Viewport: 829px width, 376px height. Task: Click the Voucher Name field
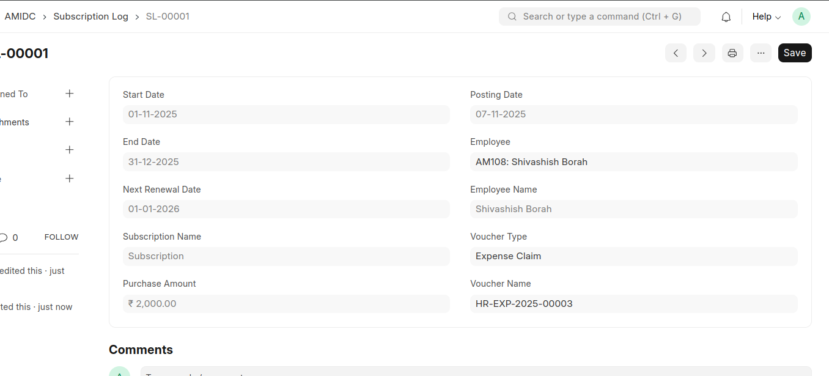[x=633, y=304]
